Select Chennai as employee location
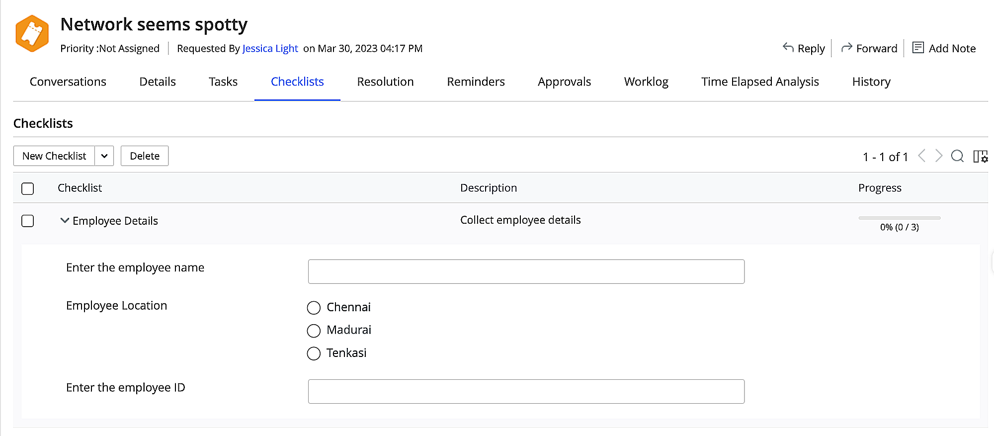994x436 pixels. [314, 308]
